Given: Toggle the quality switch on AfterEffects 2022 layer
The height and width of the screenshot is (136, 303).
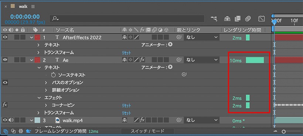Looking at the screenshot, I should coord(137,37).
